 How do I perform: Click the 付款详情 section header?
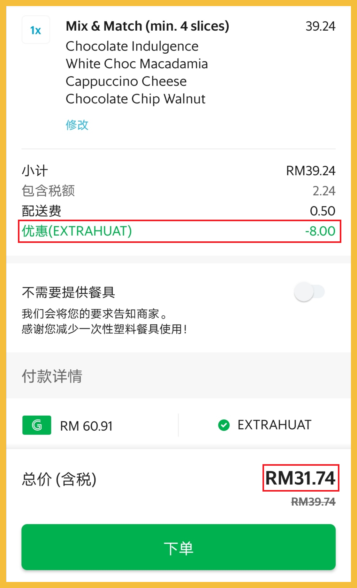(52, 376)
